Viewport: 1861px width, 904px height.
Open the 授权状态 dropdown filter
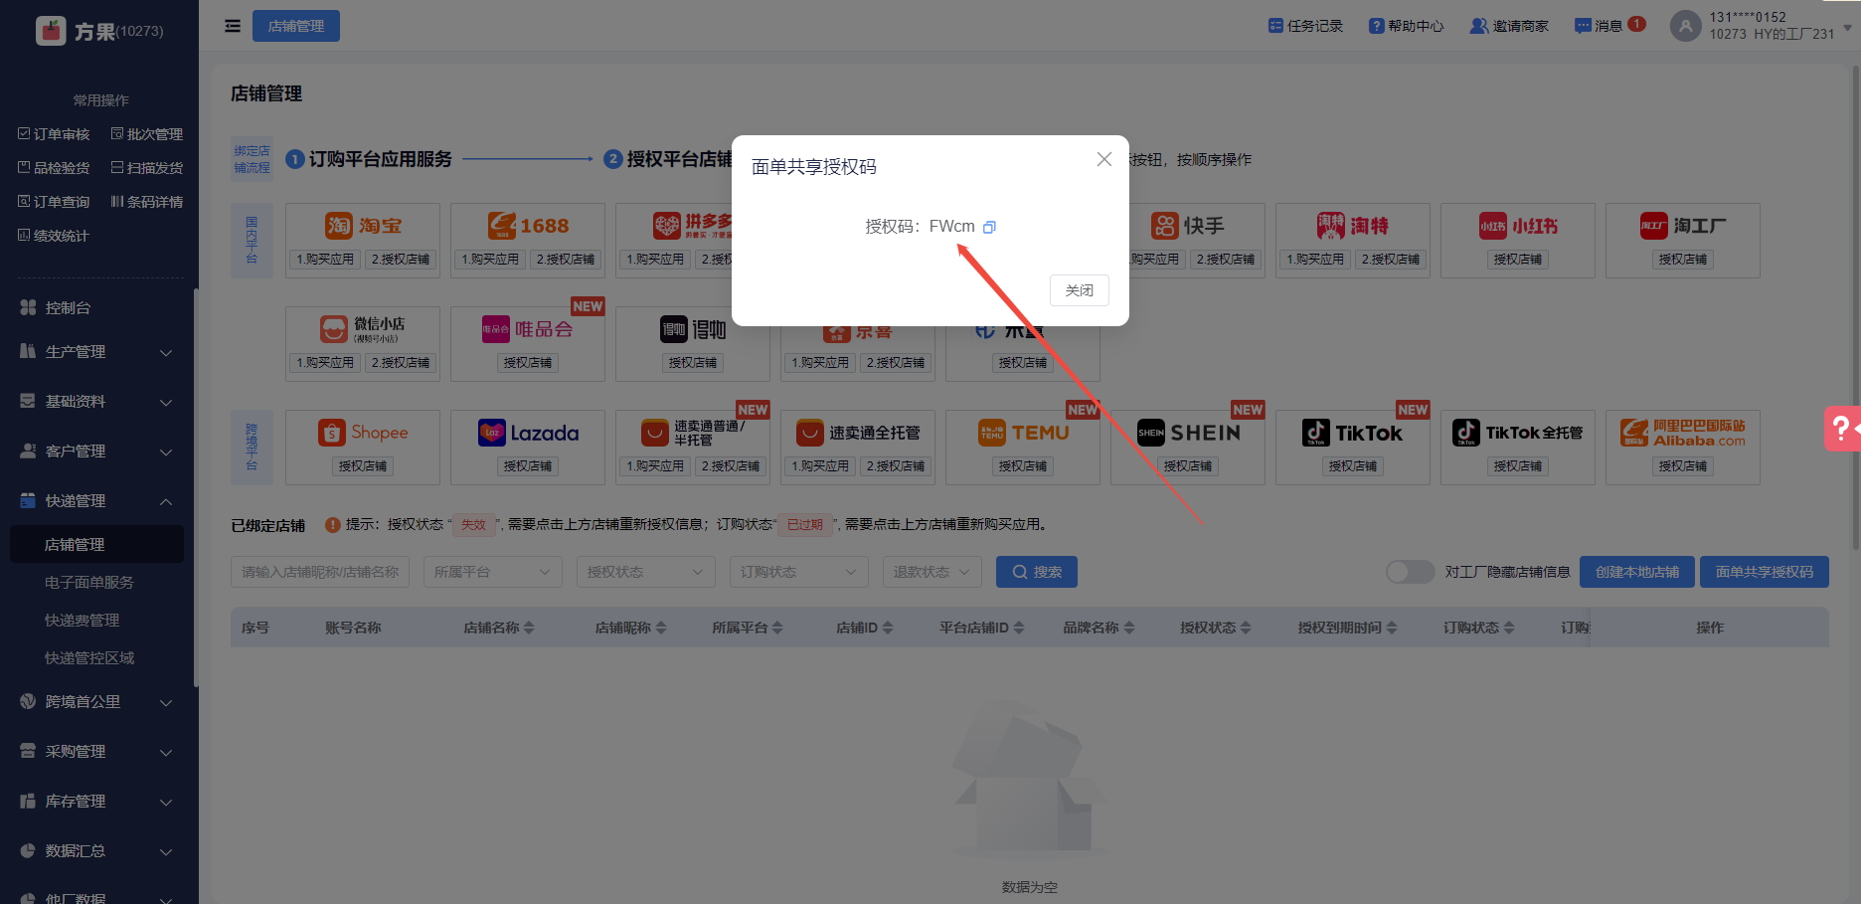click(646, 572)
